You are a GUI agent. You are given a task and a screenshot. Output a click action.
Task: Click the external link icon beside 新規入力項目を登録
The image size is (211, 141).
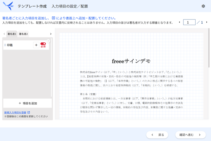click(29, 113)
